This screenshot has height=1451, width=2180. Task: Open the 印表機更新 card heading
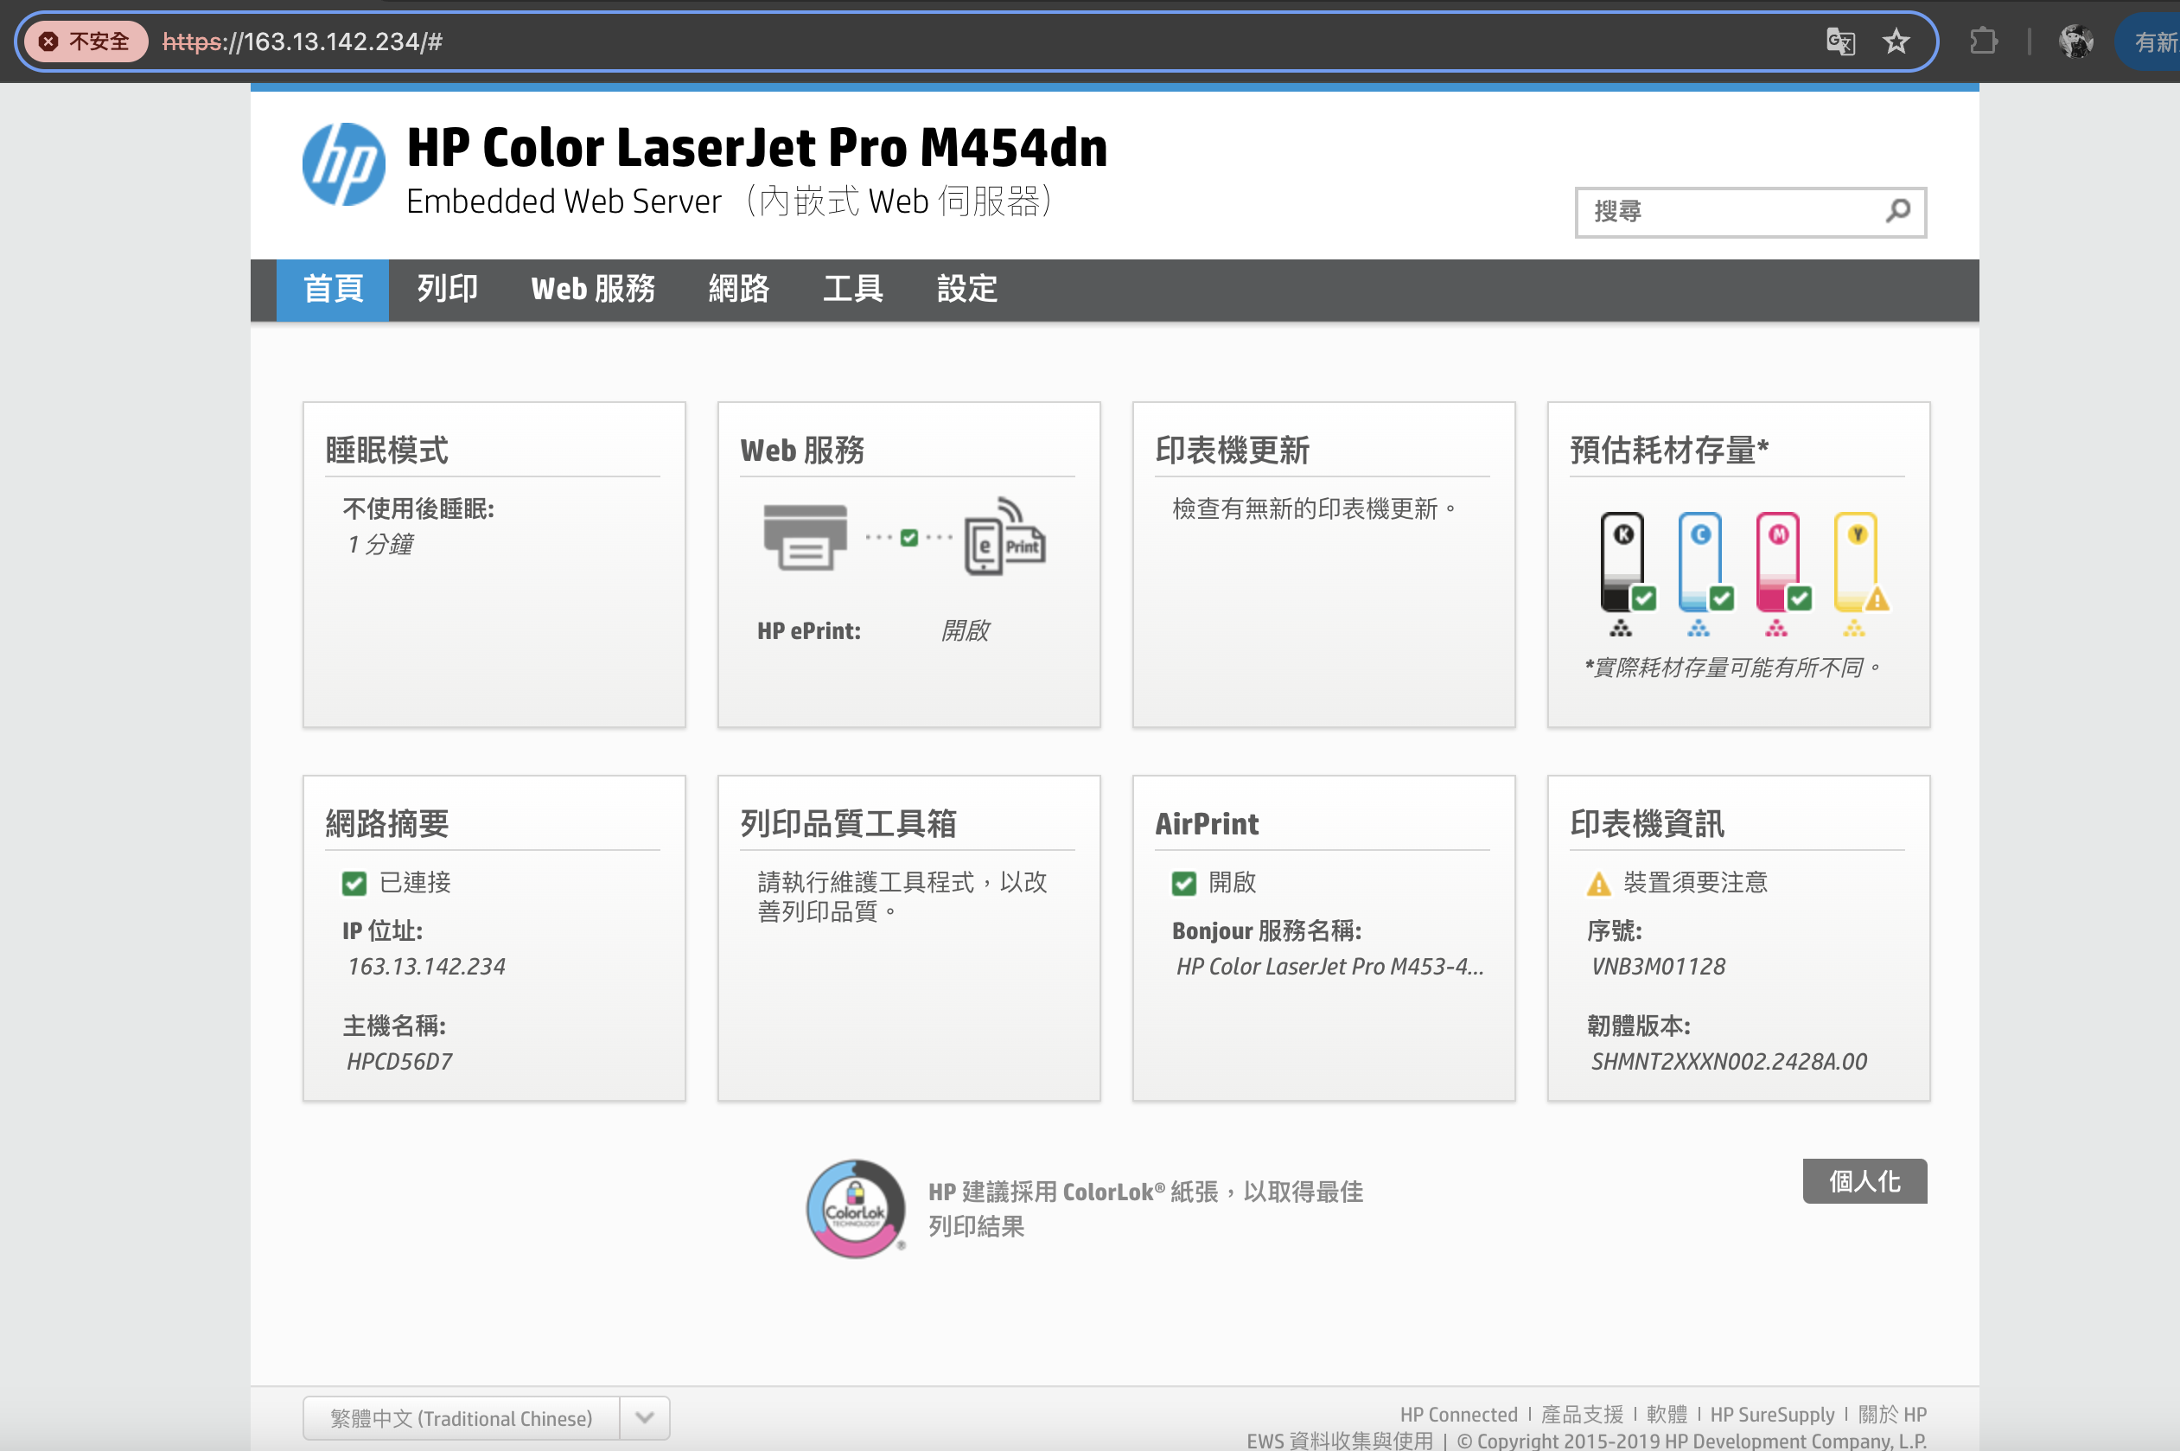tap(1232, 451)
